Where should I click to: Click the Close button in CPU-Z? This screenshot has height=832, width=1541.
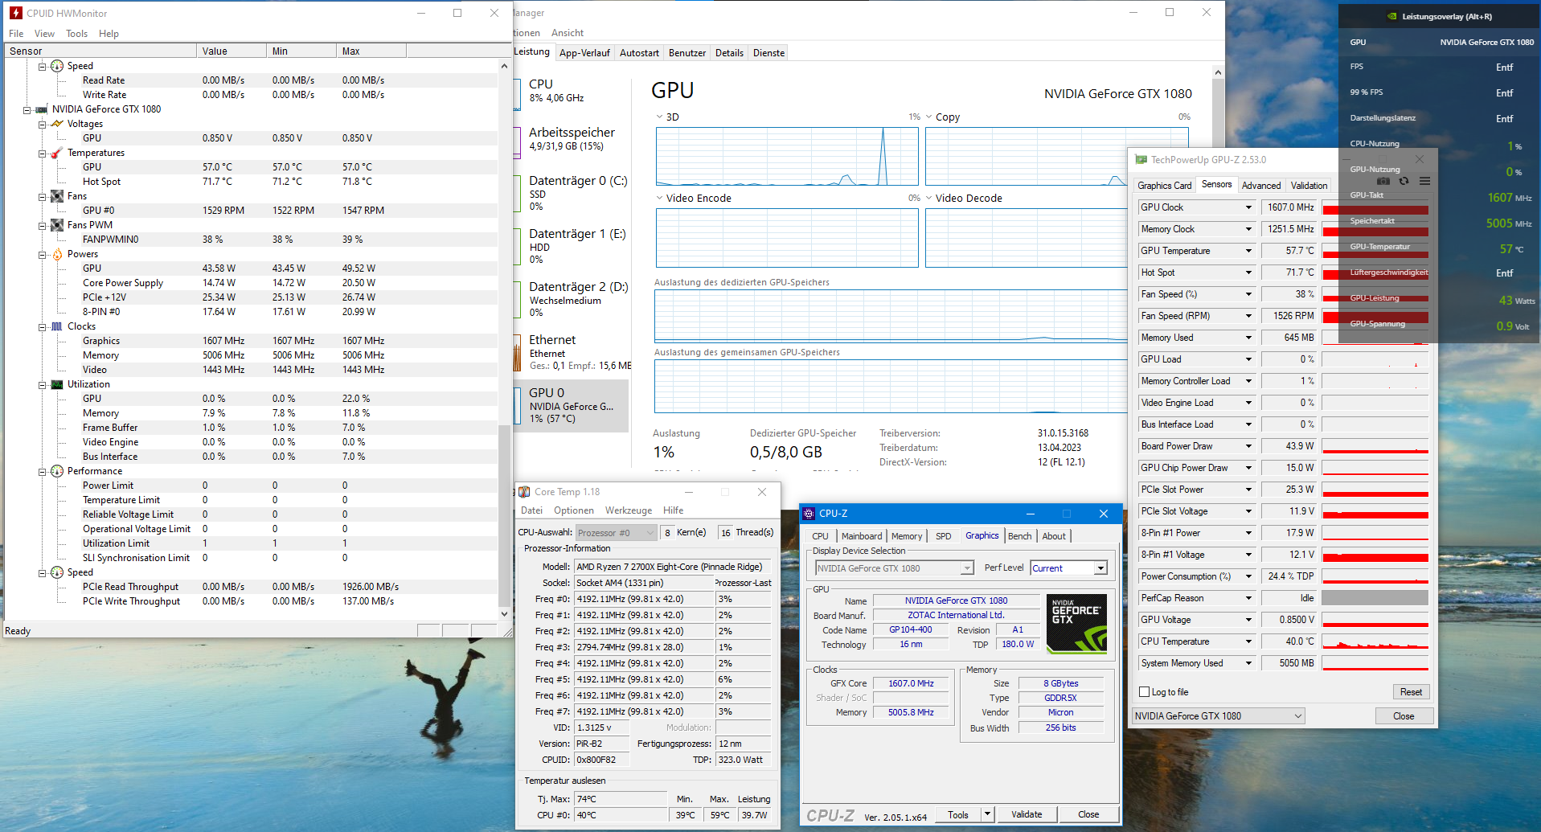(1088, 814)
